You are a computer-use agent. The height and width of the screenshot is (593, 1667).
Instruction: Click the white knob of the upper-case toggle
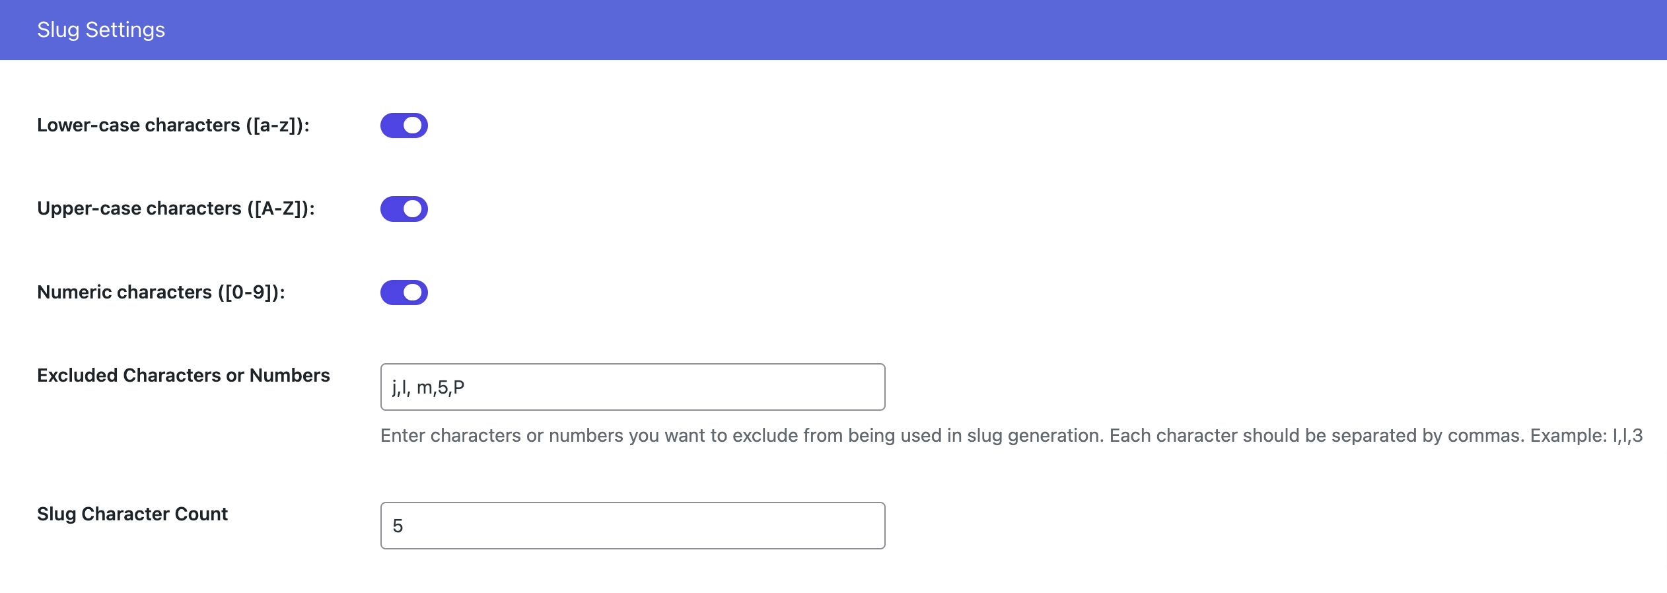(x=413, y=209)
